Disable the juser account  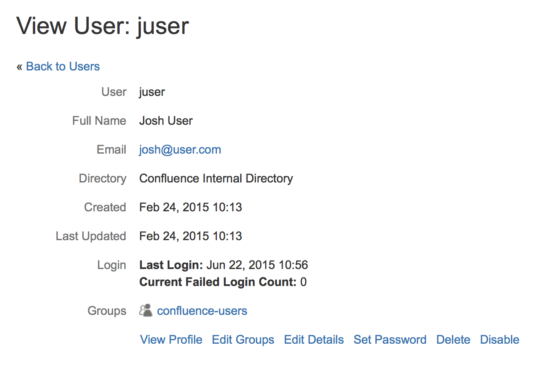(499, 340)
